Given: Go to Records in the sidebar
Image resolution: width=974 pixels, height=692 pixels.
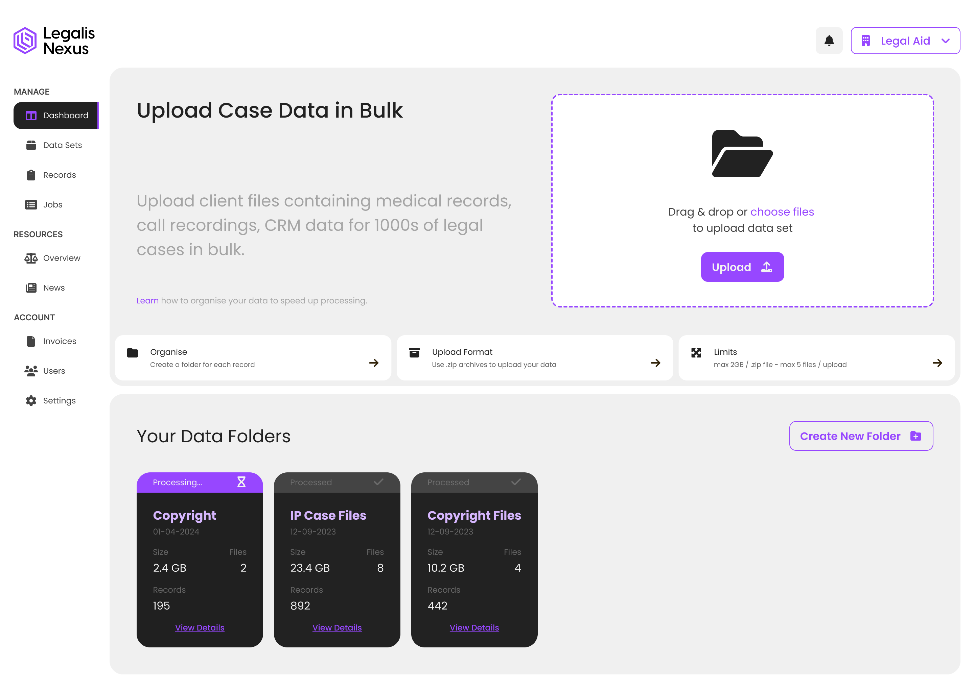Looking at the screenshot, I should click(59, 175).
